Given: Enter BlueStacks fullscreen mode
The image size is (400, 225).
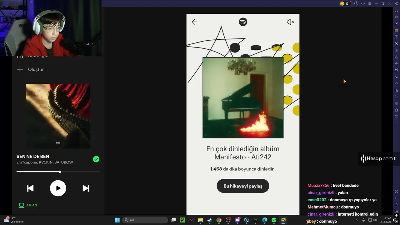Looking at the screenshot, I should [396, 10].
